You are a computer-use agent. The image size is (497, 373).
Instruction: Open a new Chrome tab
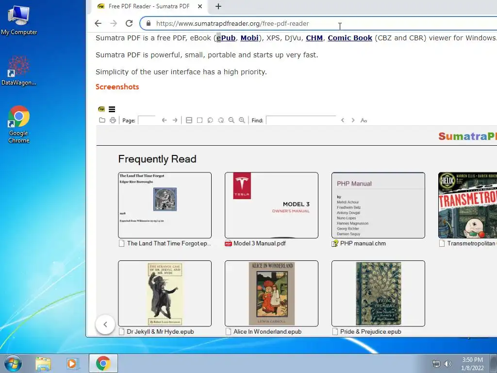218,6
